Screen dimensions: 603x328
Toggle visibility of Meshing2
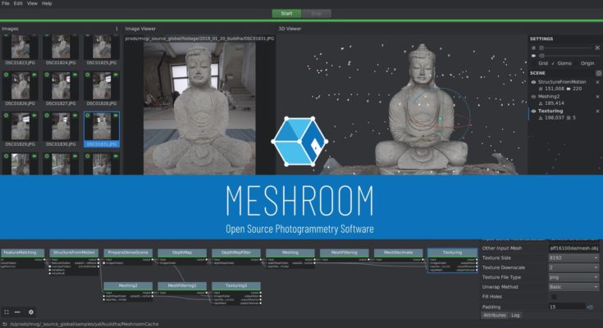[x=533, y=97]
